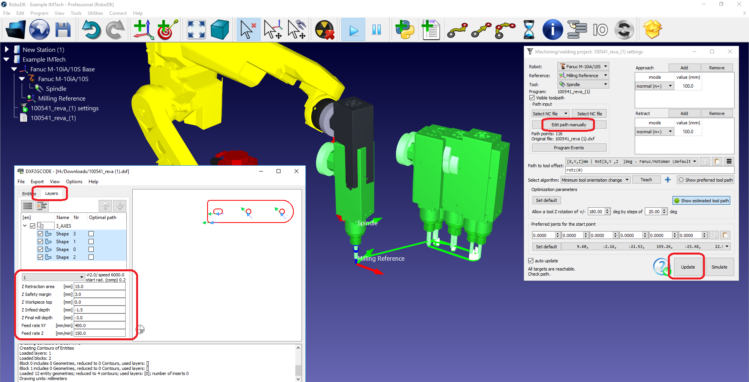Click the Undo arrow toolbar icon
Viewport: 749px width, 382px height.
click(x=91, y=30)
